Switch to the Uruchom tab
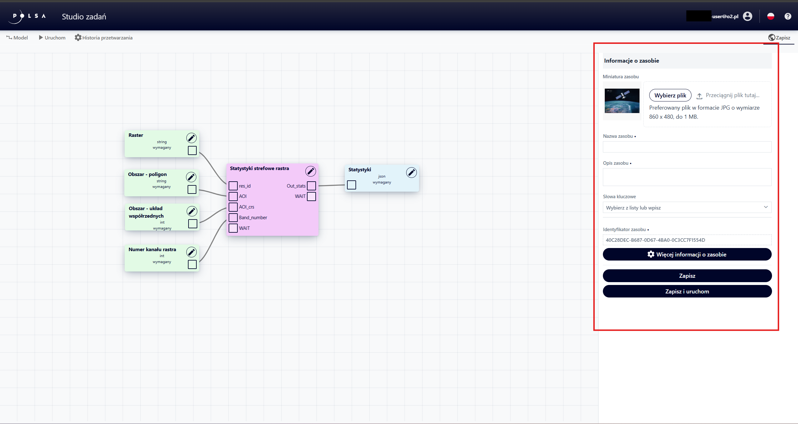Image resolution: width=798 pixels, height=424 pixels. (x=52, y=38)
